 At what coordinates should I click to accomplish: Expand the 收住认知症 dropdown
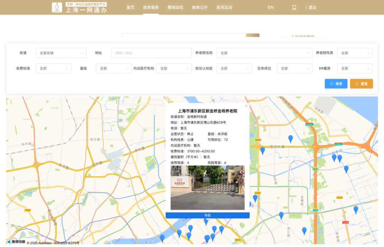[x=234, y=68]
